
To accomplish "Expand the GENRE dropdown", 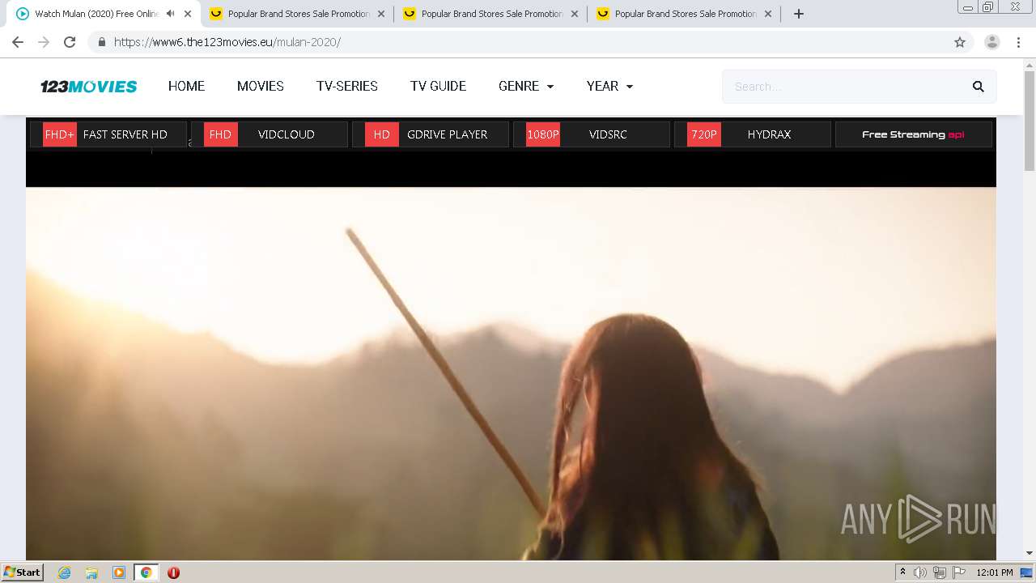I will (526, 86).
